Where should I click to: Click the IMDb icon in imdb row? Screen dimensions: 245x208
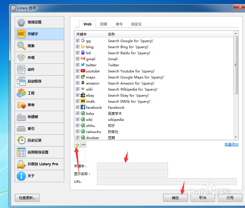click(x=83, y=101)
